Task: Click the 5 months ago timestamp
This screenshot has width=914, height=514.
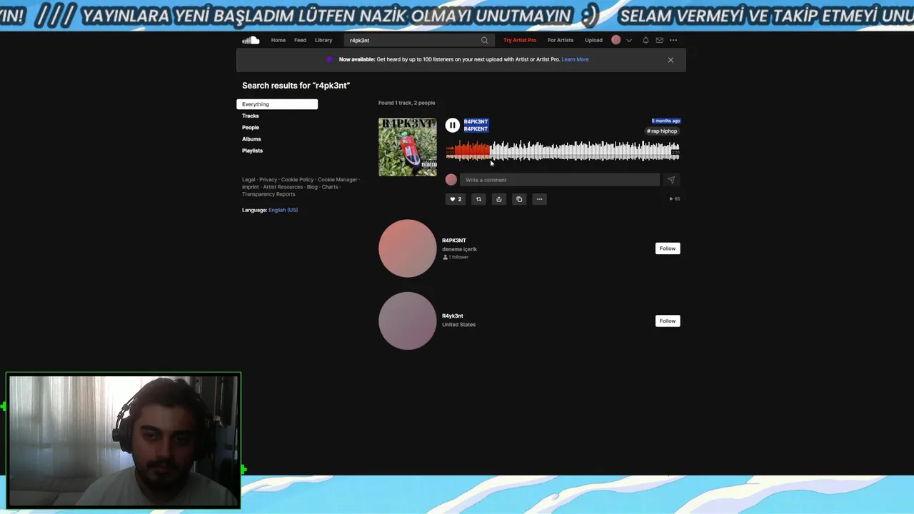Action: coord(666,121)
